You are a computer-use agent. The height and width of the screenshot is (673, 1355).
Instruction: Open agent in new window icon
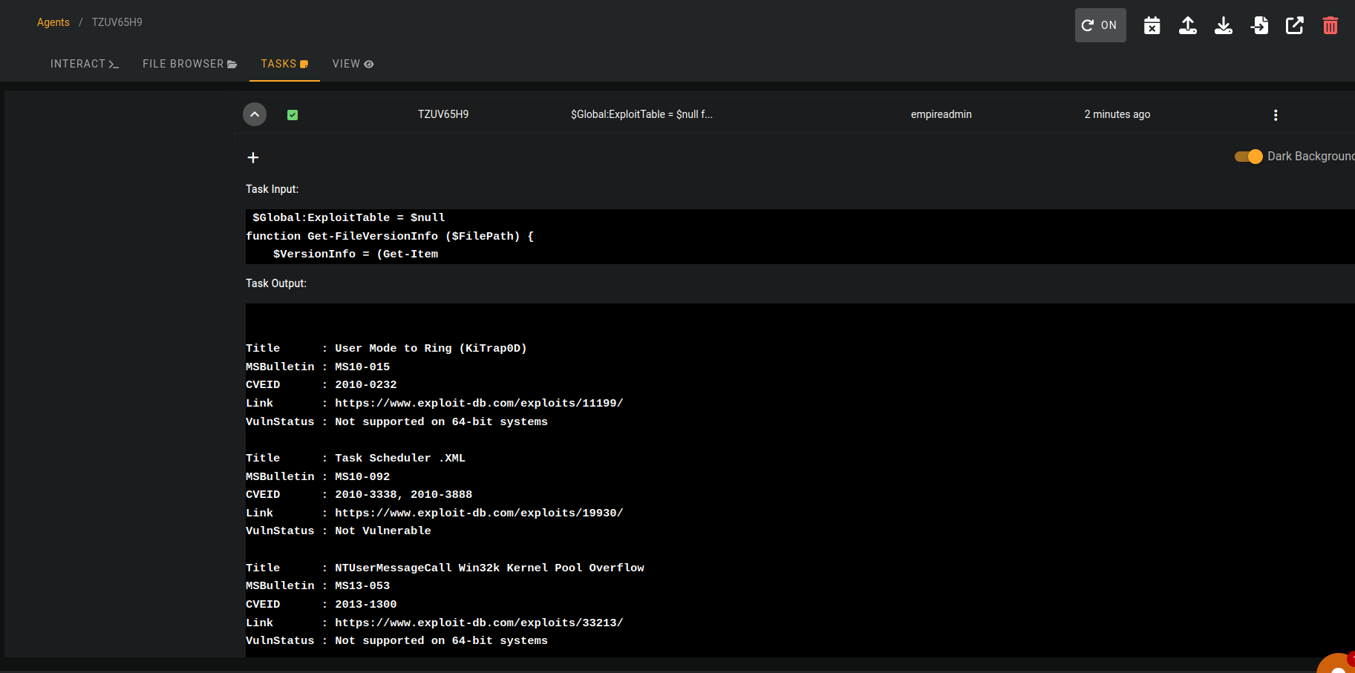(x=1295, y=25)
